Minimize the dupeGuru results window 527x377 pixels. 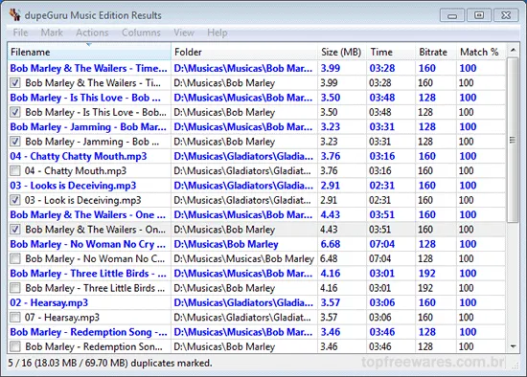tap(452, 15)
